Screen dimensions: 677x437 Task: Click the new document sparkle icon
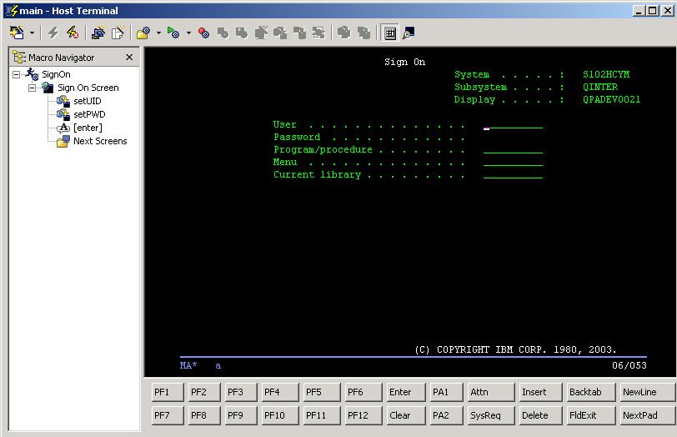click(118, 33)
